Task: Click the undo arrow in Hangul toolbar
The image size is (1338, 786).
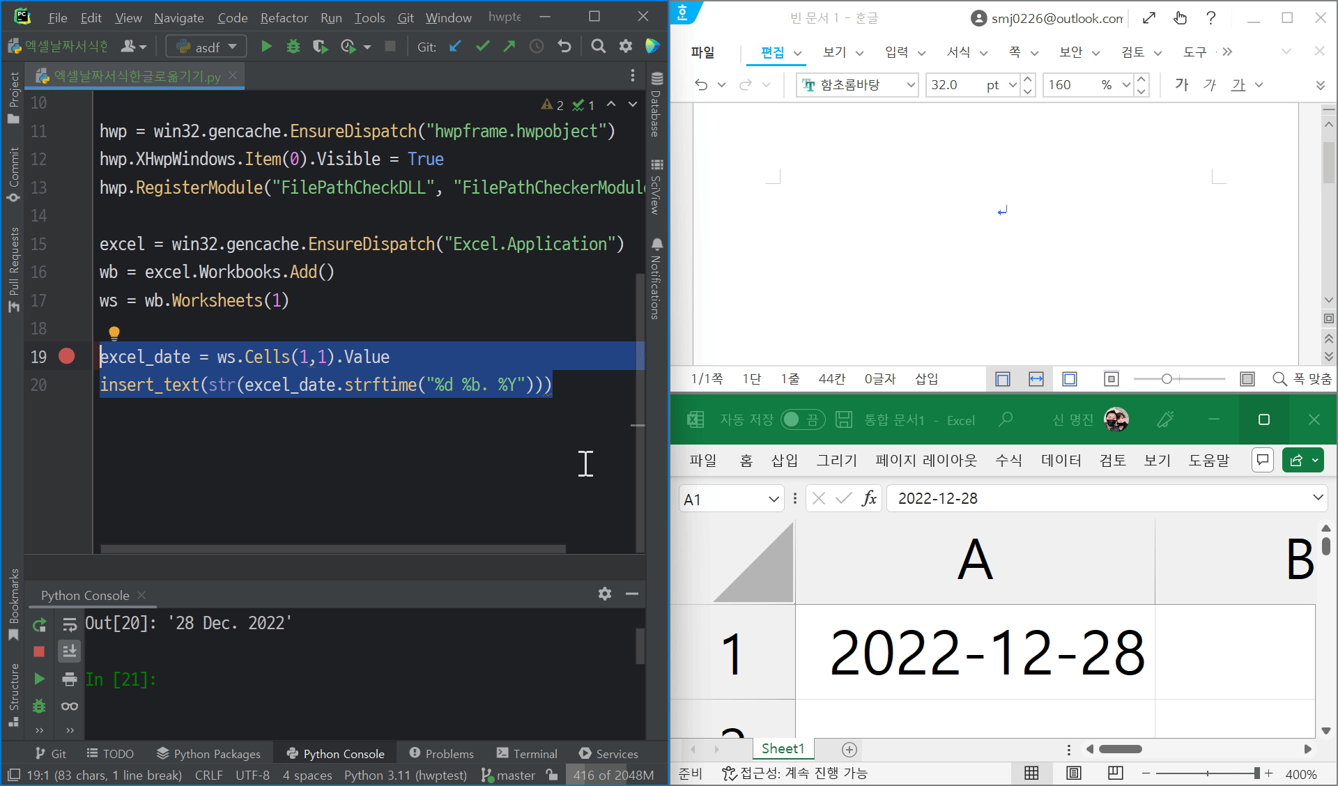Action: coord(701,85)
